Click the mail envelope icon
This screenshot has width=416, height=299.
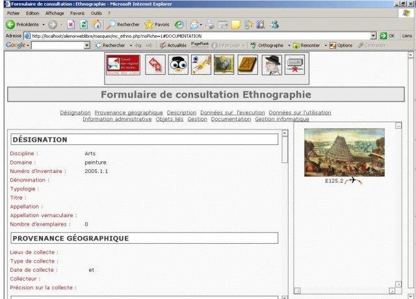(194, 25)
